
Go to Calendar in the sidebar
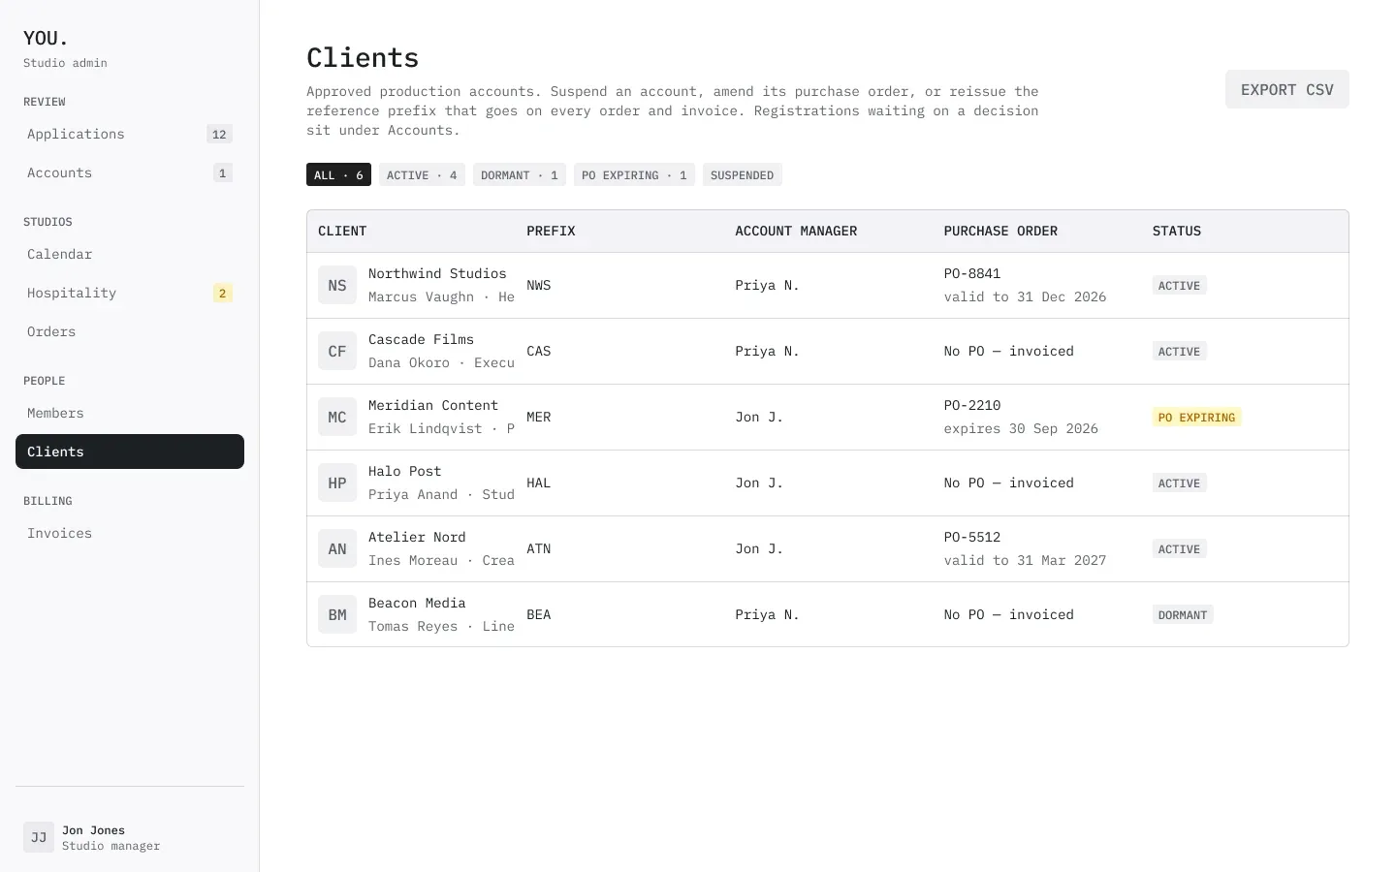[130, 254]
